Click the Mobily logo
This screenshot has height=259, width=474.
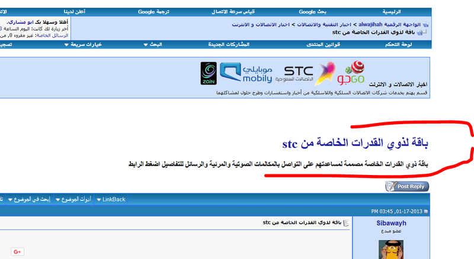click(246, 73)
